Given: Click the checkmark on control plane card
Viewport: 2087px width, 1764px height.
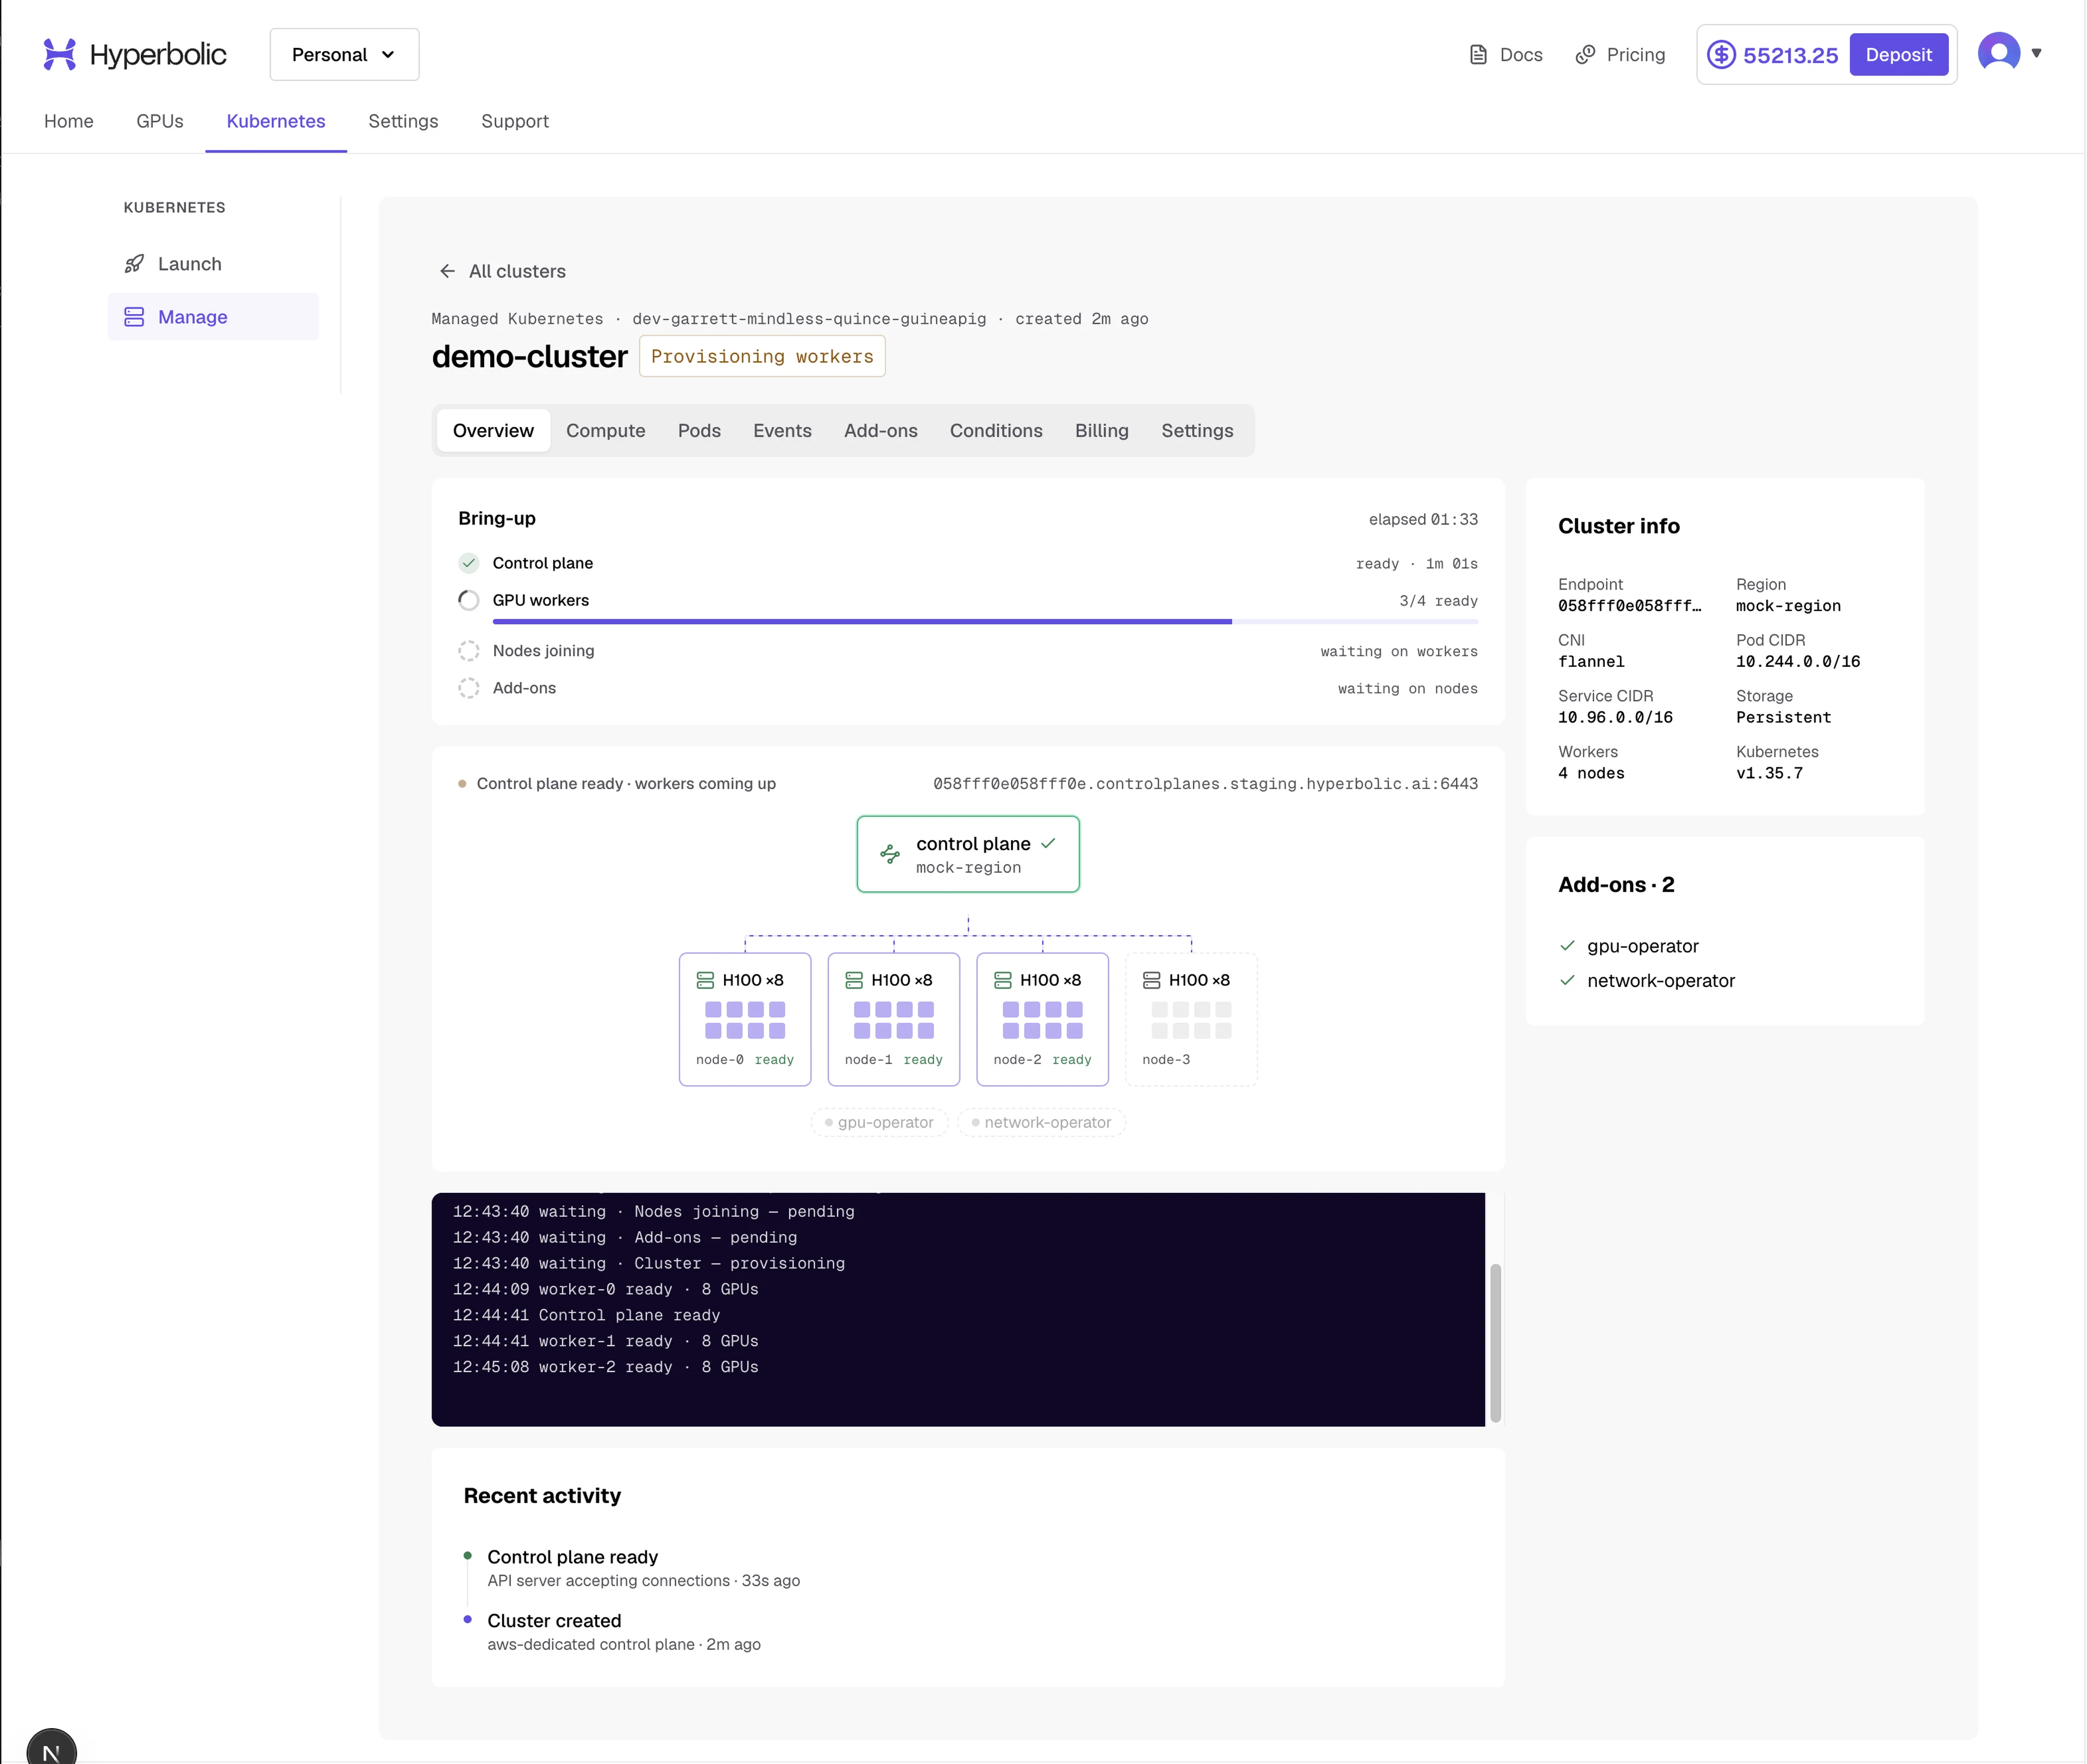Looking at the screenshot, I should click(1047, 843).
